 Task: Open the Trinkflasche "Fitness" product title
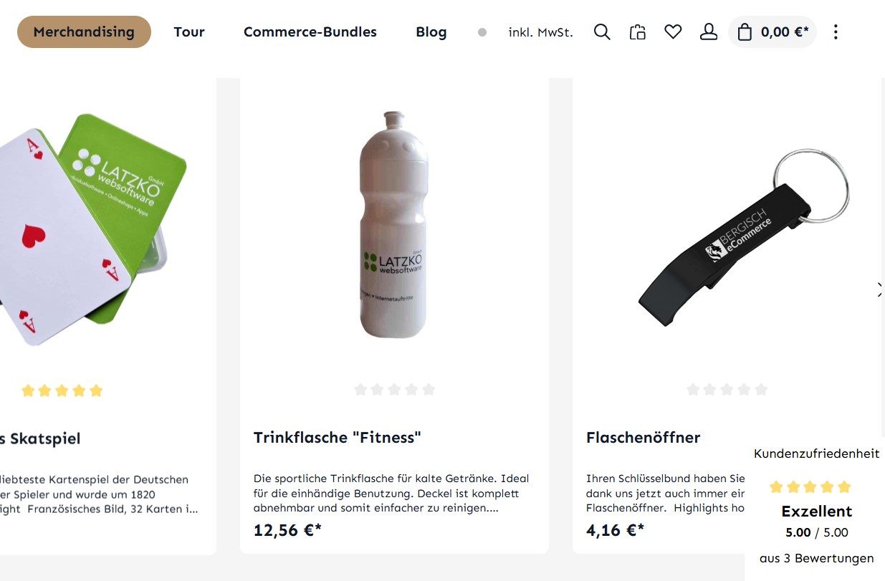tap(338, 438)
